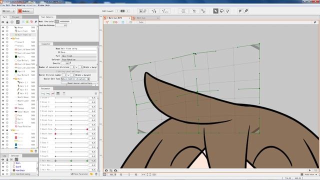Click the red mesh icon under canvas tab
The width and height of the screenshot is (320, 180).
point(107,22)
